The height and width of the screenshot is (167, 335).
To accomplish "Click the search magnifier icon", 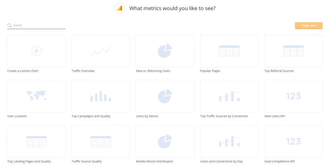I will (10, 25).
